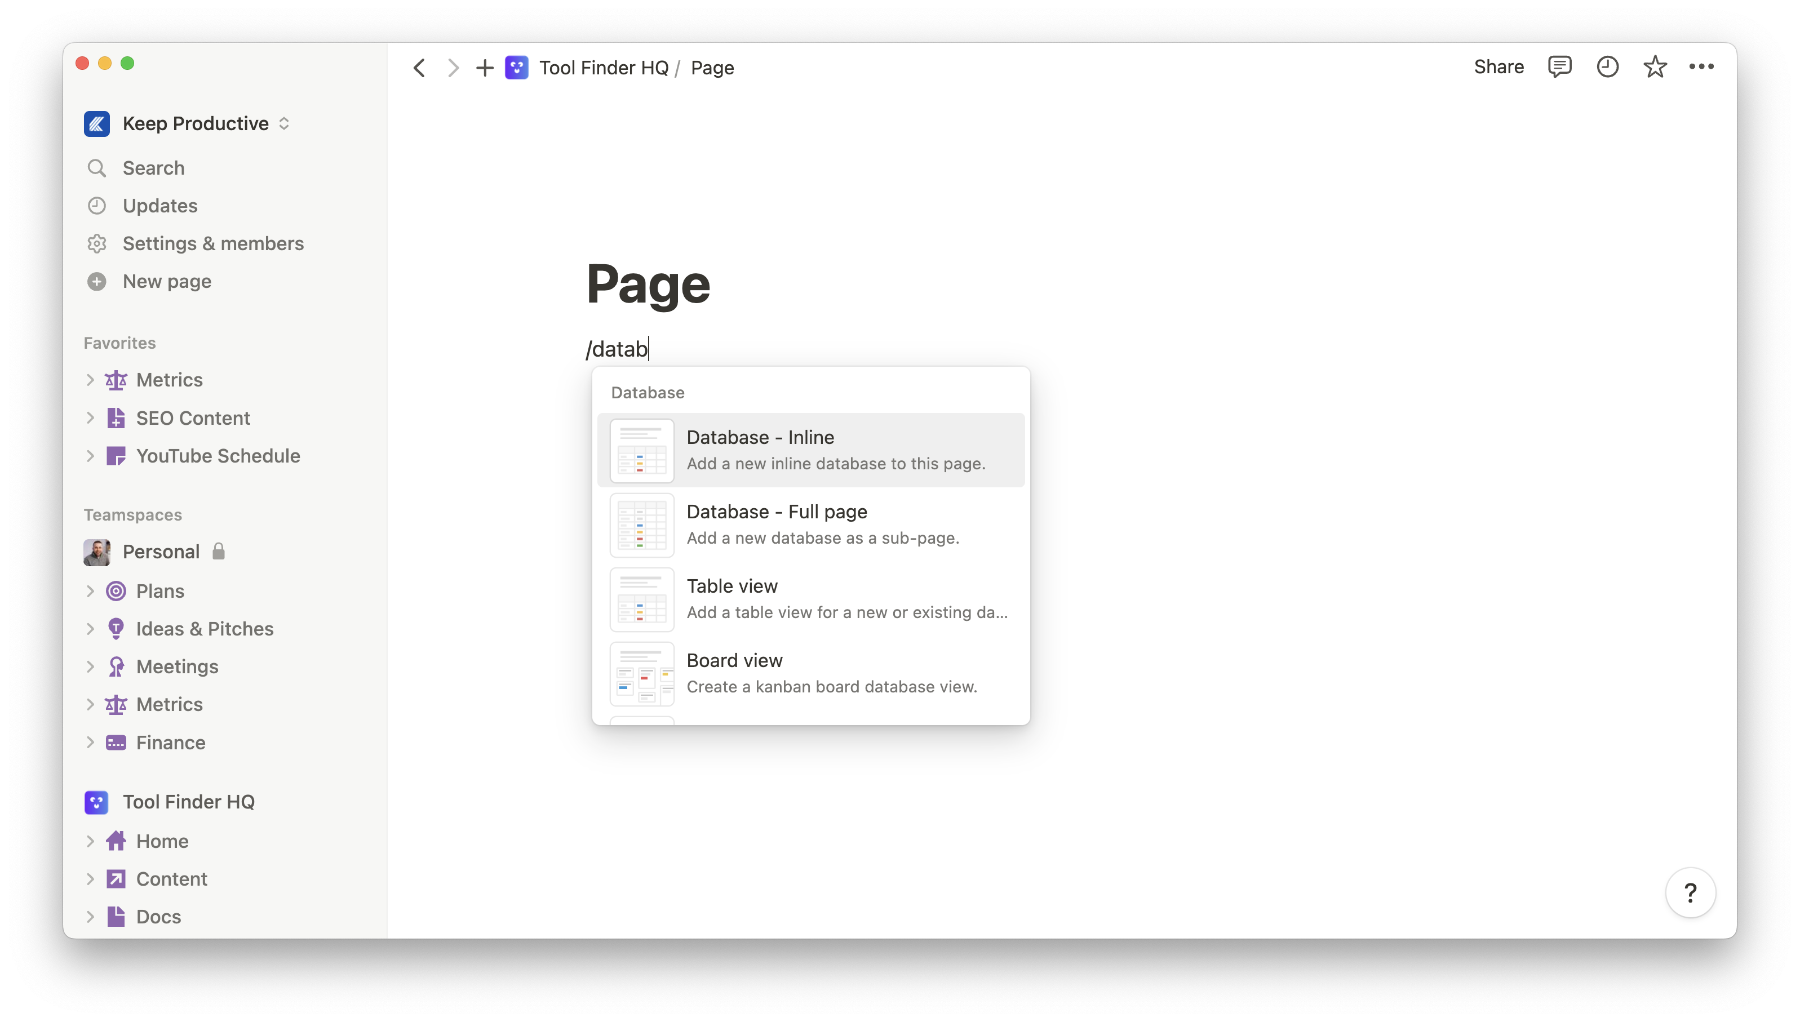Screen dimensions: 1800x1022
Task: Expand the Meetings teamspace section
Action: pyautogui.click(x=91, y=666)
